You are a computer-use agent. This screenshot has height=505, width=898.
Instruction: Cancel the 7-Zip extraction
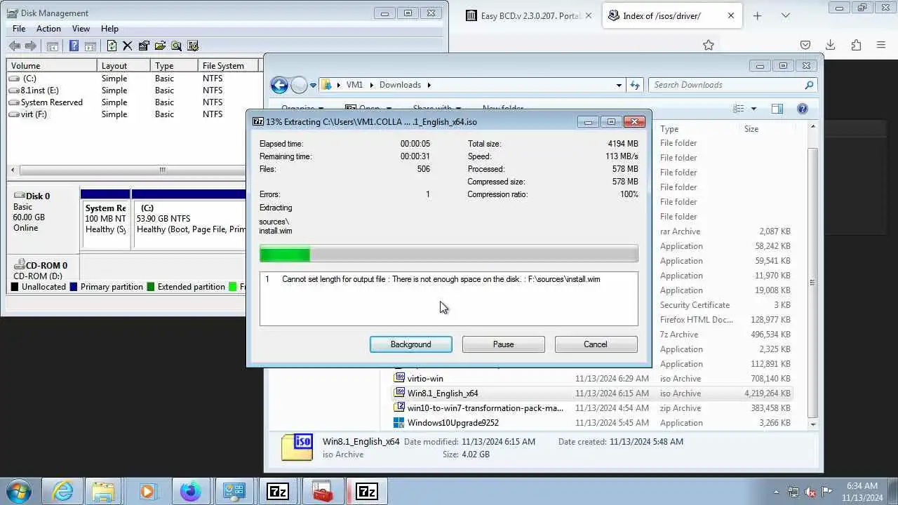click(x=596, y=344)
